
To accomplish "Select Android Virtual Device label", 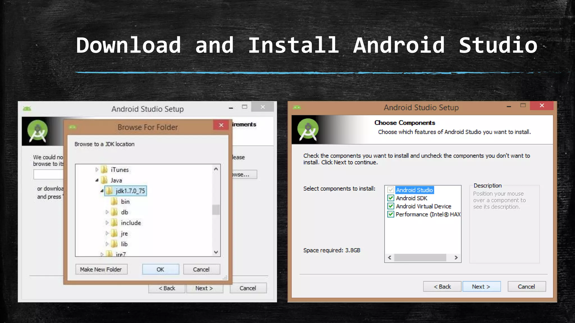I will pos(423,206).
